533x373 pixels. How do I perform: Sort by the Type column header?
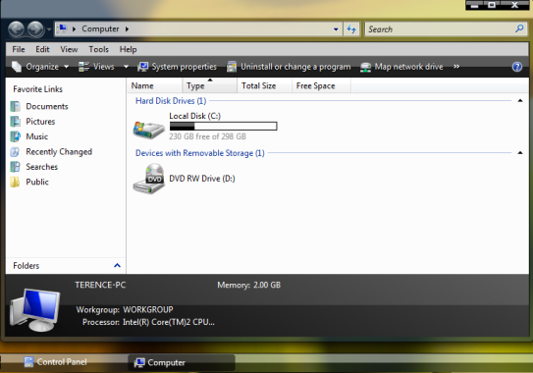209,85
